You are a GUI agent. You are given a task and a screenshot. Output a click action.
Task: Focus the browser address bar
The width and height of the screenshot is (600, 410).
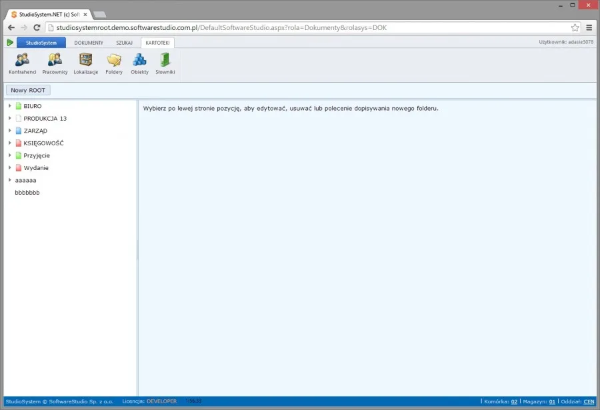click(312, 27)
